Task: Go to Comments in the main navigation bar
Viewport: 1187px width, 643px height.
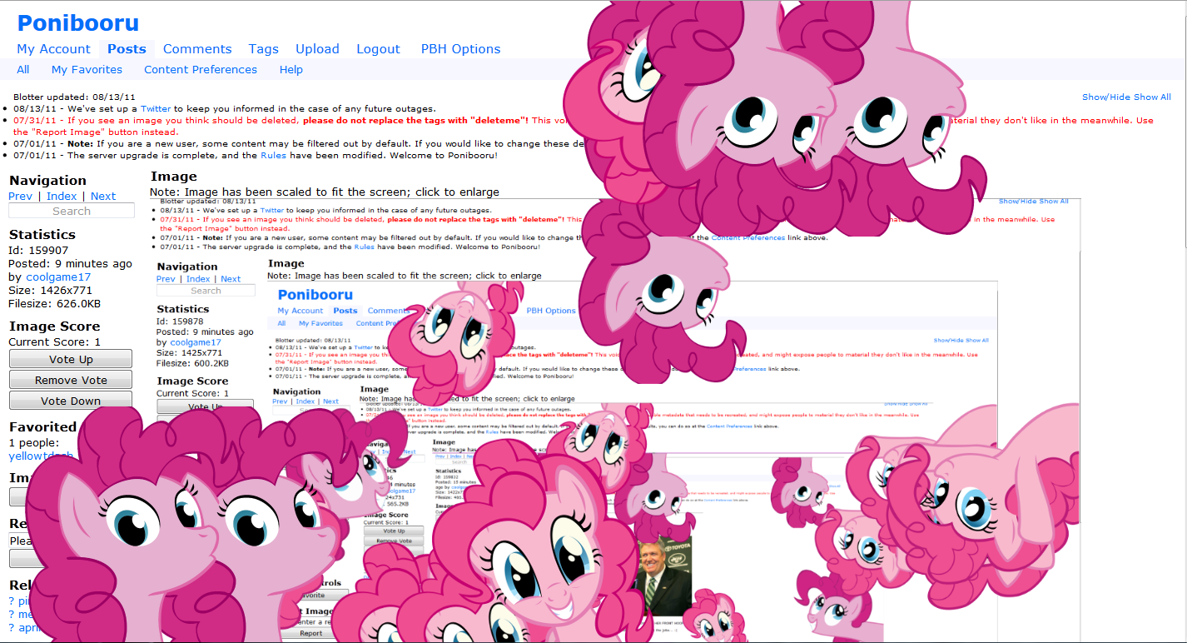Action: click(x=197, y=49)
